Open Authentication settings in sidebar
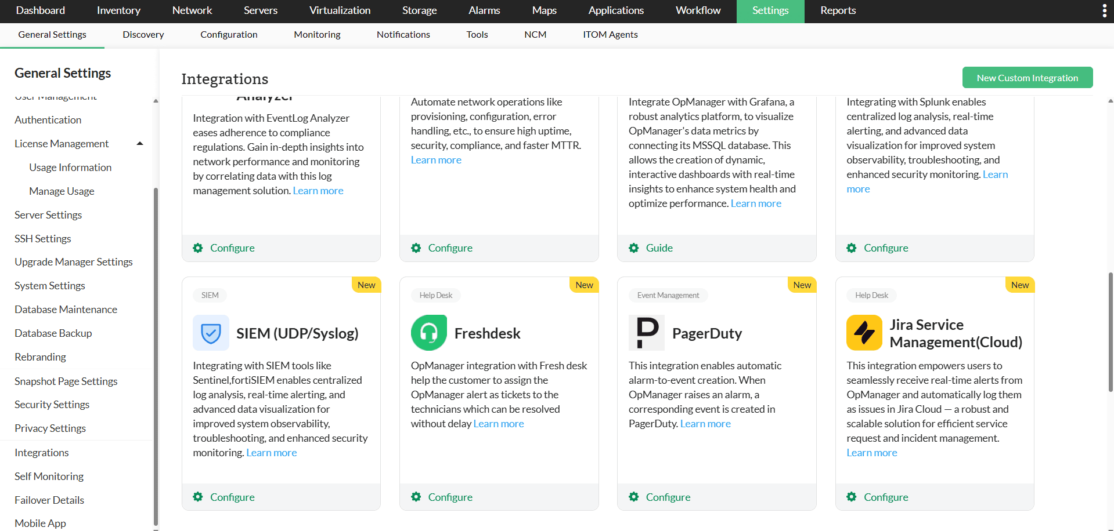The width and height of the screenshot is (1114, 531). pyautogui.click(x=48, y=120)
